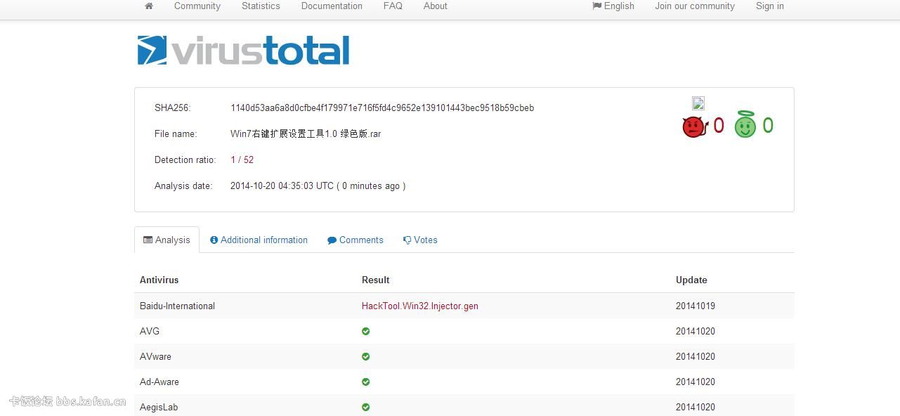The image size is (900, 416).
Task: Click the SHA256 label
Action: point(173,108)
